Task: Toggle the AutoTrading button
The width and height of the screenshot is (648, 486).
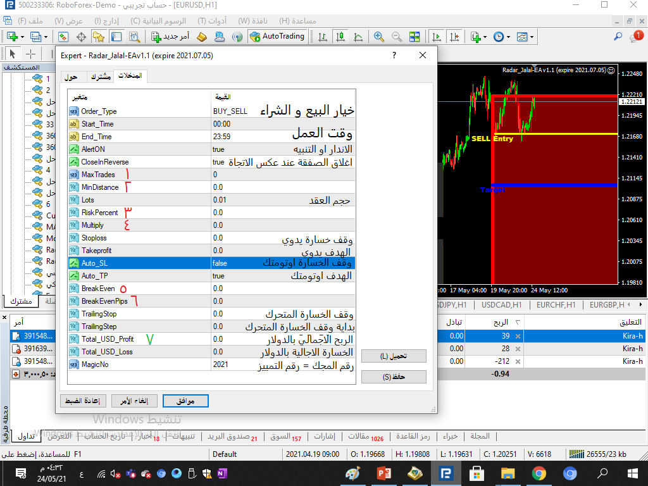Action: coord(277,37)
